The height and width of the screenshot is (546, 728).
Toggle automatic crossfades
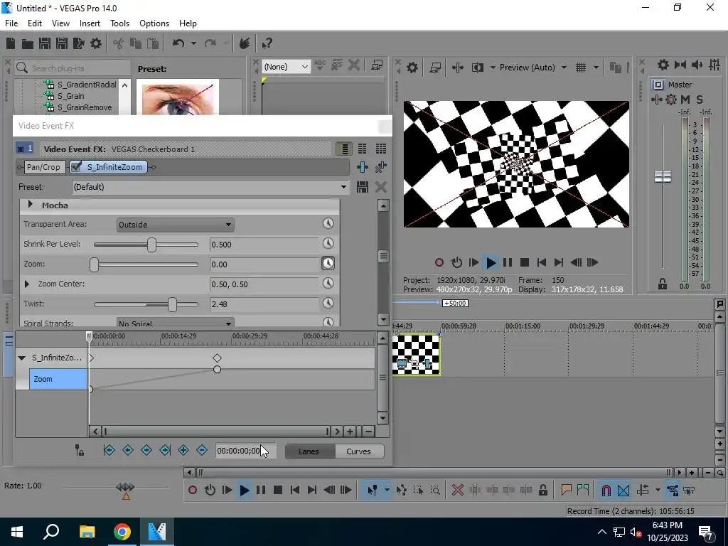coord(623,491)
